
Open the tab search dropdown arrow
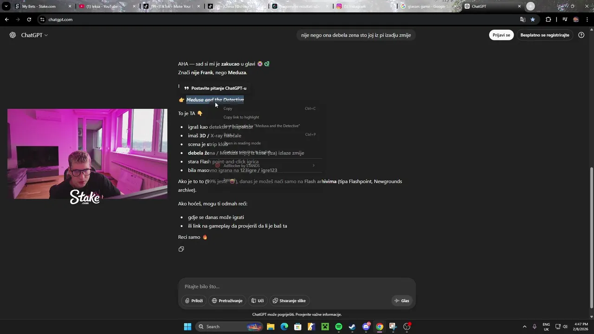coord(6,6)
